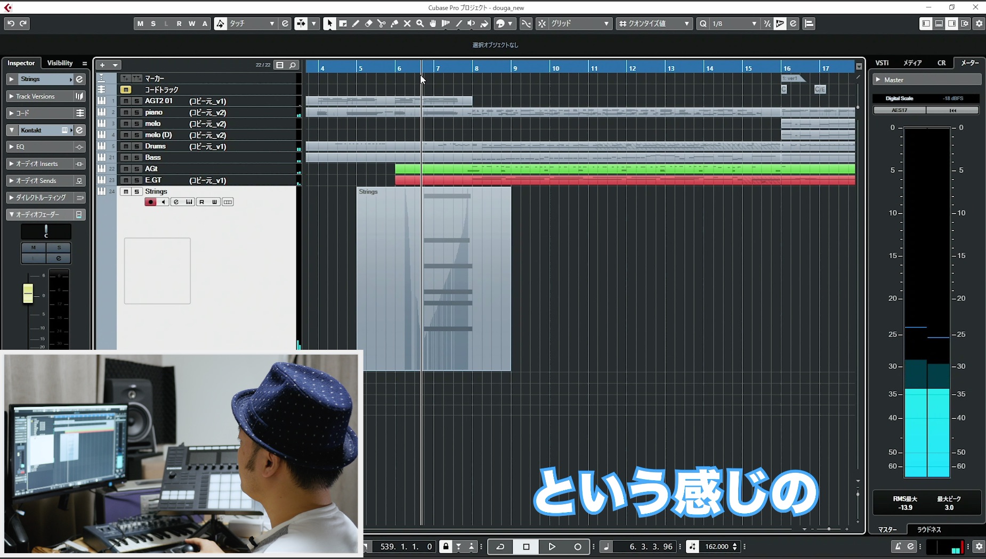The height and width of the screenshot is (559, 986).
Task: Open the VSTi tab
Action: pos(882,63)
